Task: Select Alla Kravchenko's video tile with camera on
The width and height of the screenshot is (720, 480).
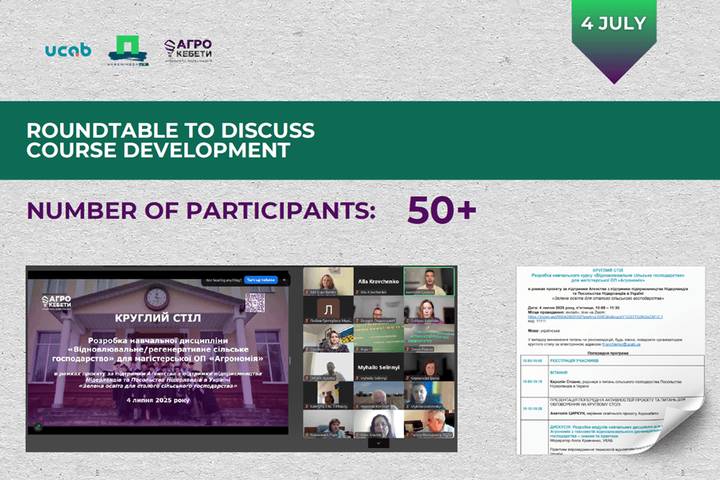Action: 328,281
